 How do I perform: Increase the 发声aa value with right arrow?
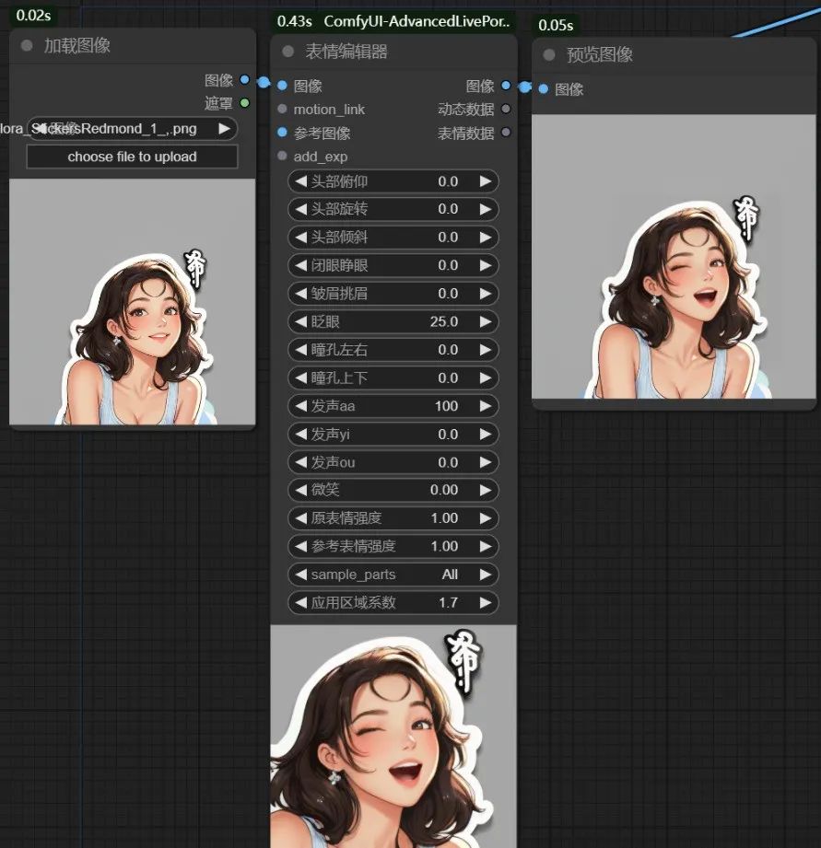tap(486, 406)
